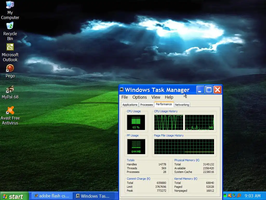This screenshot has height=200, width=266.
Task: Open the Options menu in Task Manager
Action: click(139, 97)
